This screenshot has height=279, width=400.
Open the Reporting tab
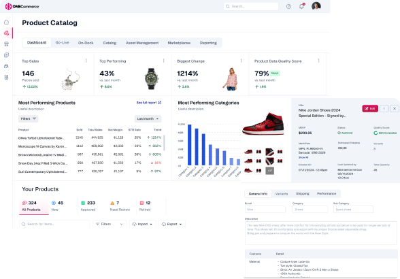208,43
